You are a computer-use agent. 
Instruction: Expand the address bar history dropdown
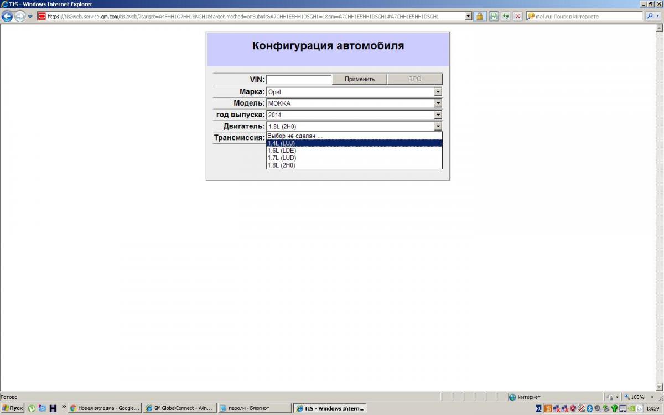tap(469, 17)
